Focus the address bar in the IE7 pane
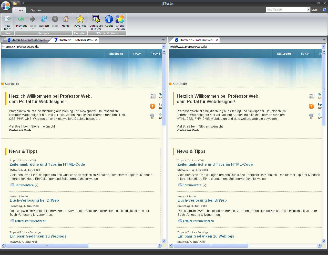 pyautogui.click(x=81, y=46)
